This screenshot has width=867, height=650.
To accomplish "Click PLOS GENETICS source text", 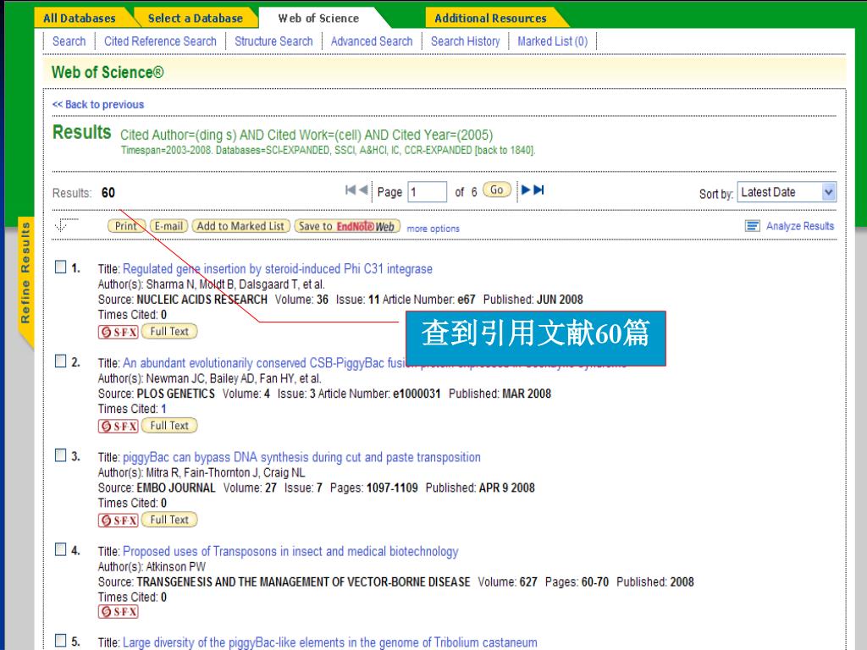I will coord(176,394).
